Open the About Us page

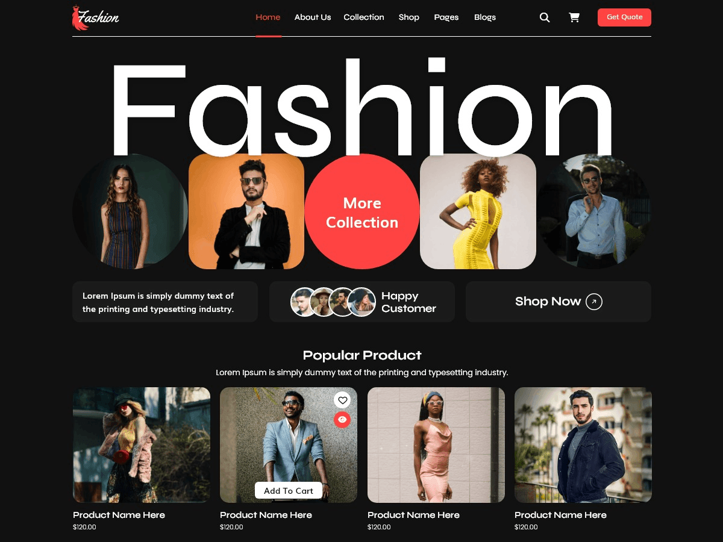pos(313,17)
